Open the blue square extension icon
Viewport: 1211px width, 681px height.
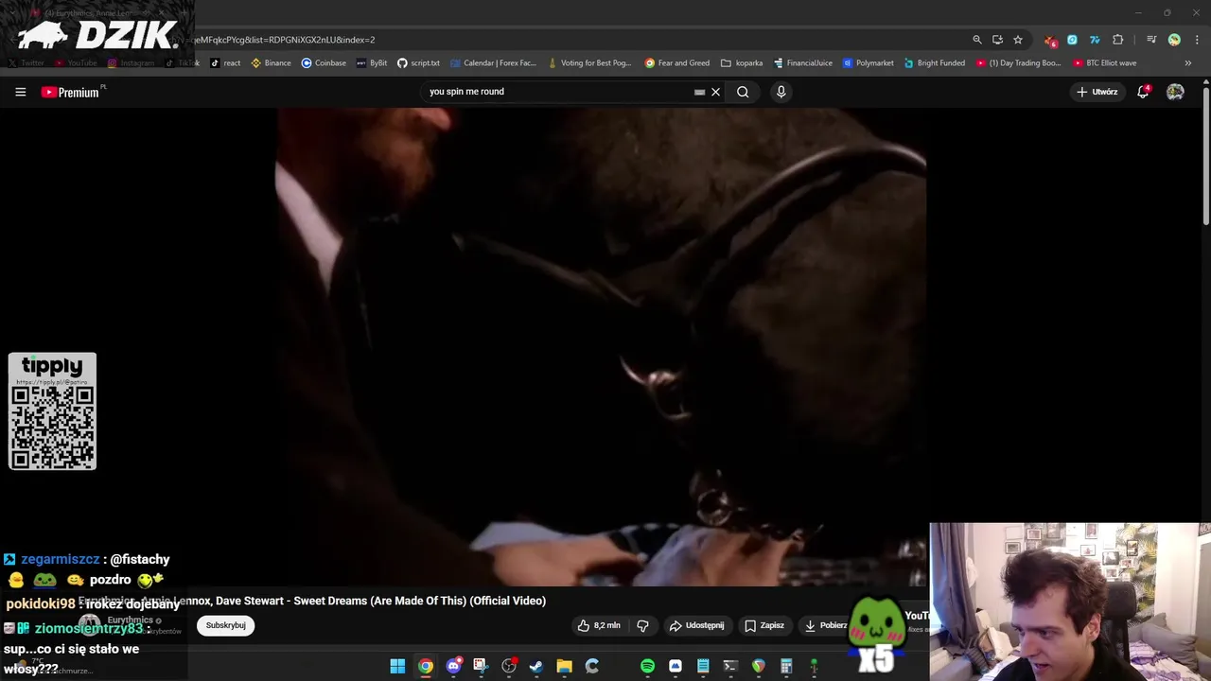tap(1072, 40)
